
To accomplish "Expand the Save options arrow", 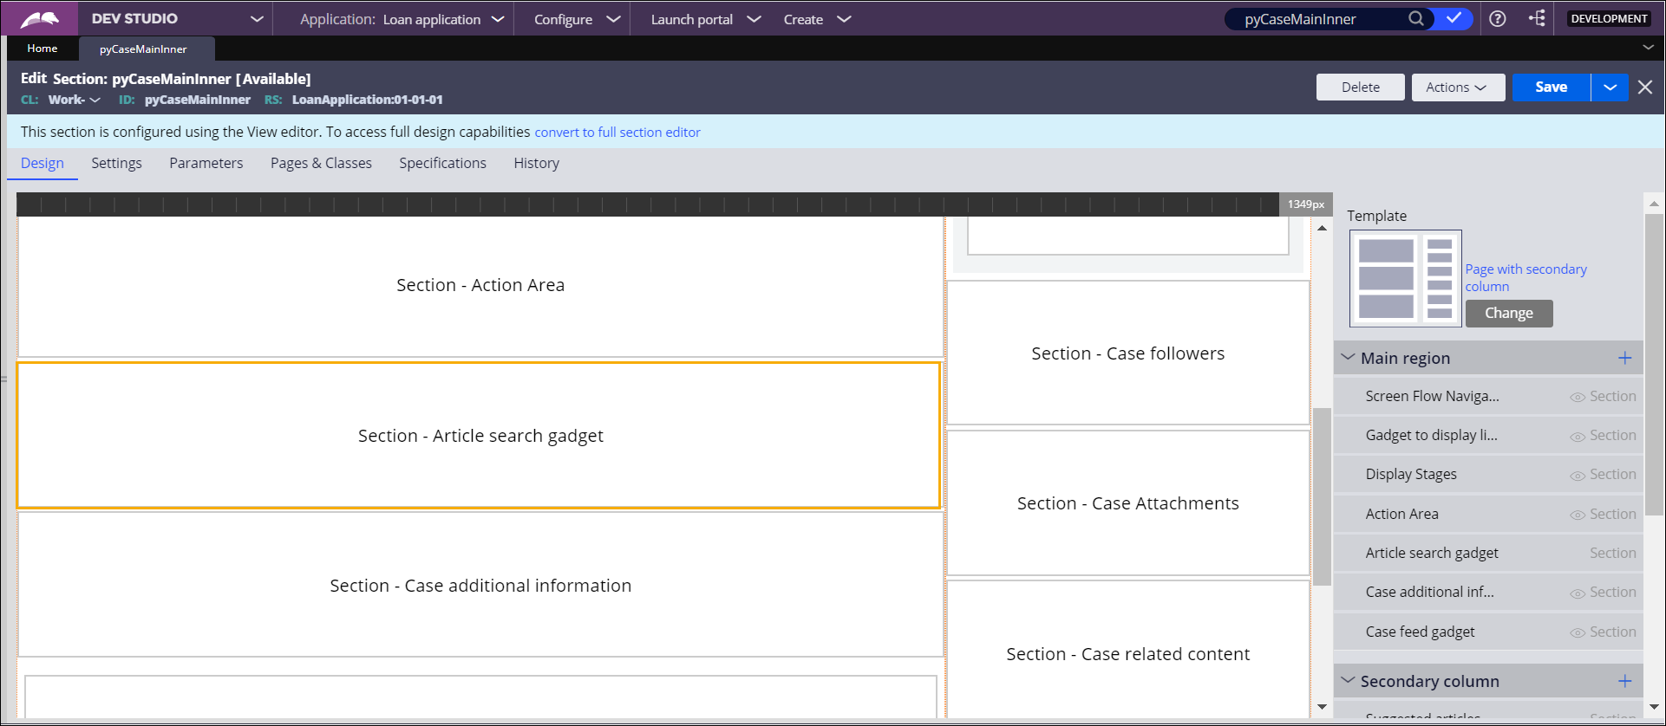I will click(1610, 88).
